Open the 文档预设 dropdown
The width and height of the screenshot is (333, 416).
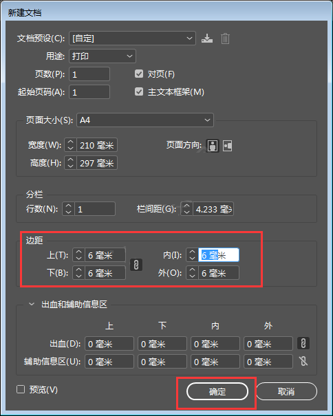coord(133,39)
